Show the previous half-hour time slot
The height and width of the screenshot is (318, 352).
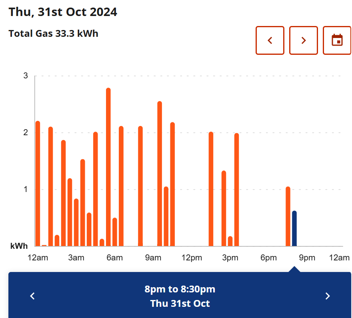33,296
